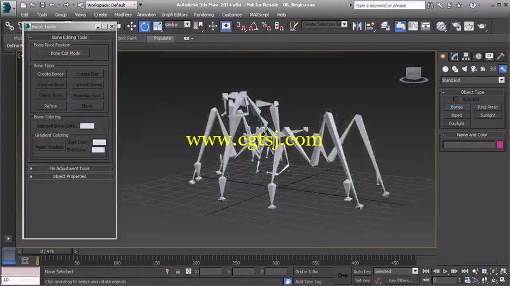Toggle the Bones object type button
The height and width of the screenshot is (286, 510).
click(x=456, y=107)
